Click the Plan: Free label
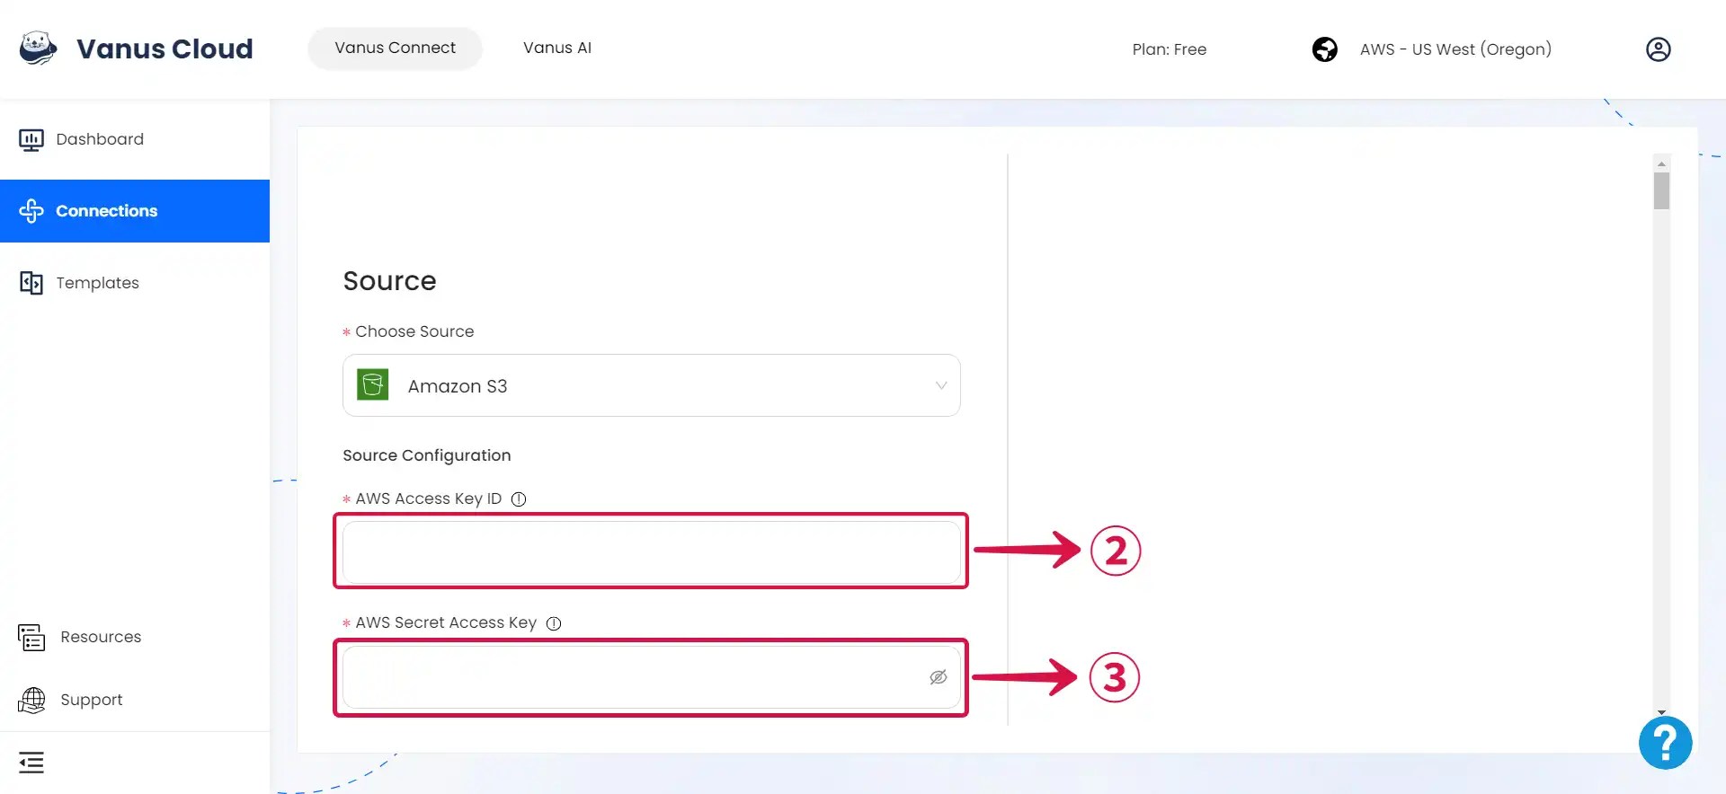This screenshot has width=1726, height=794. pyautogui.click(x=1169, y=49)
